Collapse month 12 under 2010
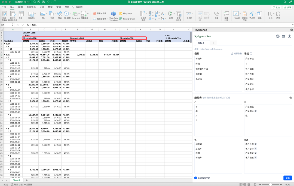The height and width of the screenshot is (186, 294). (9, 49)
